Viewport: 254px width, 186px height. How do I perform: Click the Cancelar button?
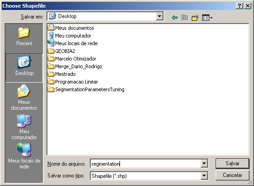point(232,175)
